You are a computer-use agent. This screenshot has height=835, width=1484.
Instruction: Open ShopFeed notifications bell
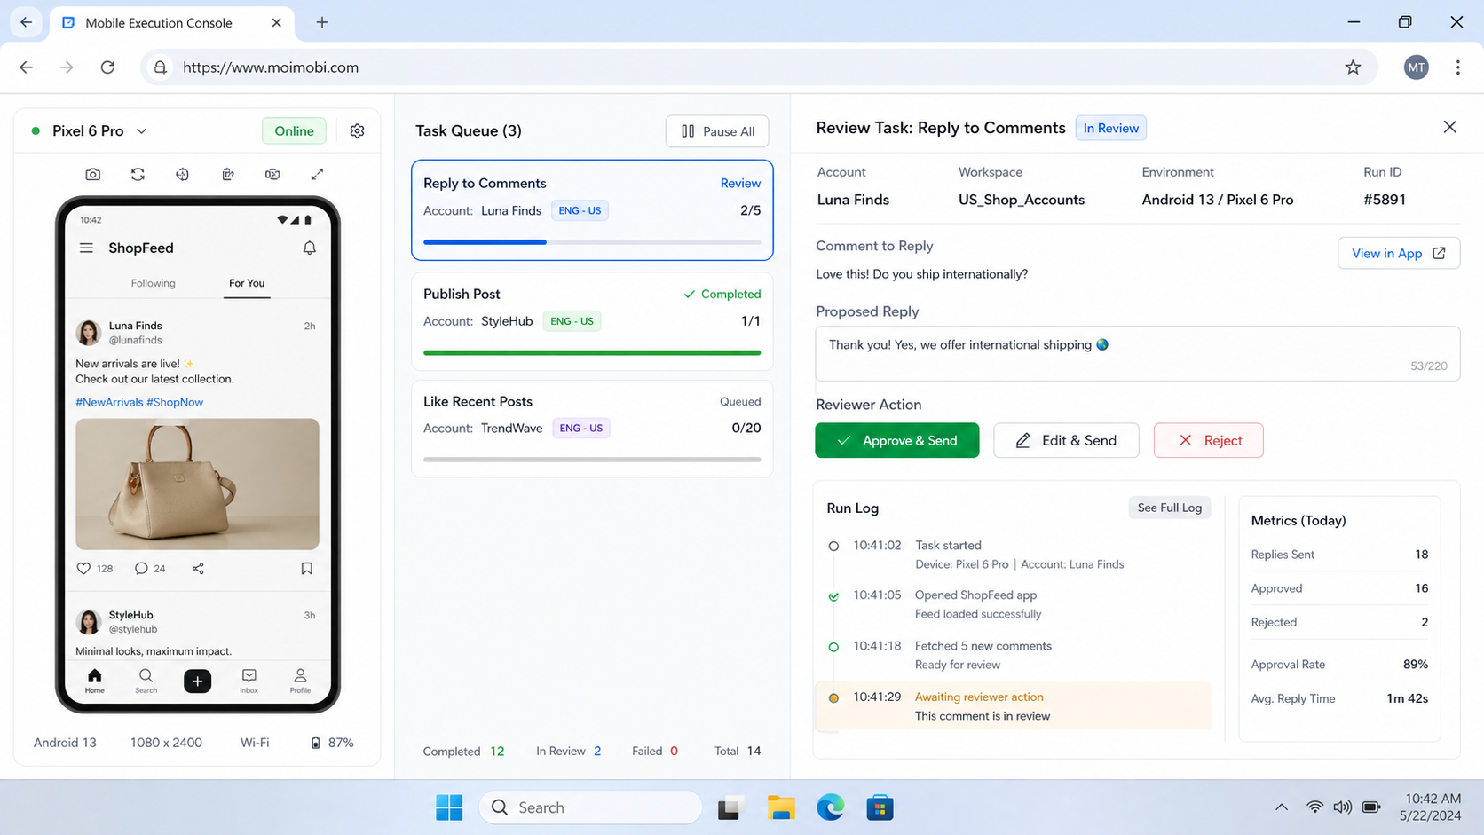pos(309,248)
